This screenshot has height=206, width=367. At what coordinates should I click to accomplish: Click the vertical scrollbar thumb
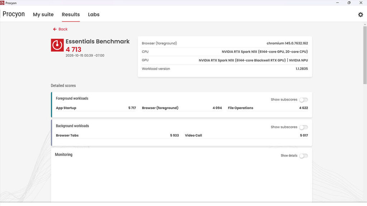365,55
